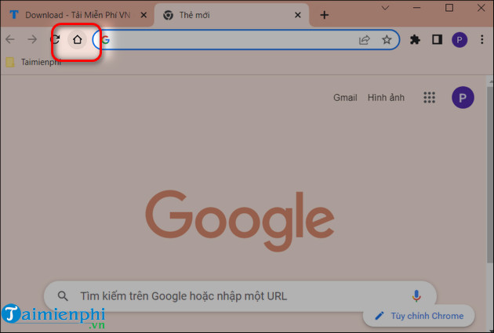
Task: Open a new tab with plus button
Action: tap(324, 15)
